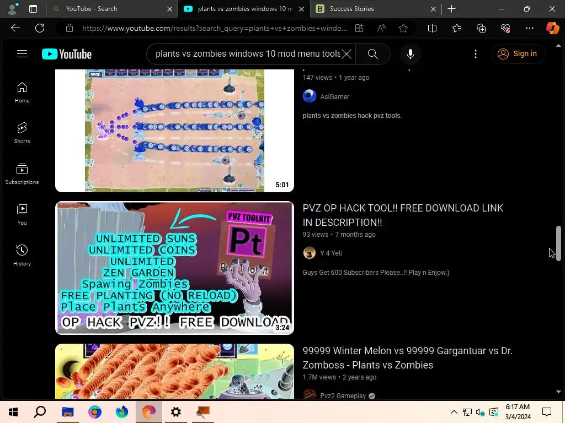Open title 99999 Winter Melon vs 99999 Gargantuar
The height and width of the screenshot is (423, 565).
(408, 357)
